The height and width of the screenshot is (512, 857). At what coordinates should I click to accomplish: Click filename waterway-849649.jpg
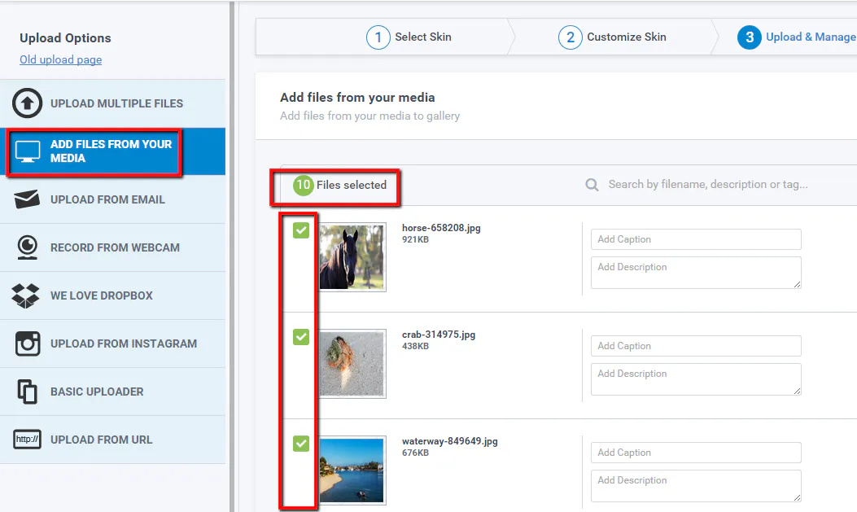[x=450, y=441]
